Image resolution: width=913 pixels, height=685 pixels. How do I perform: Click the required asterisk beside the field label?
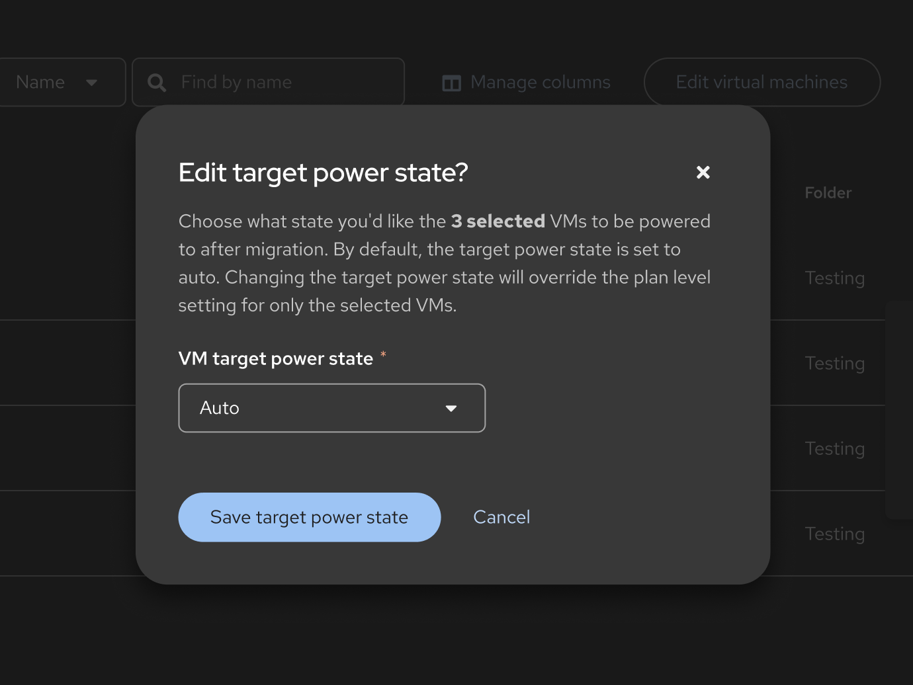[383, 356]
